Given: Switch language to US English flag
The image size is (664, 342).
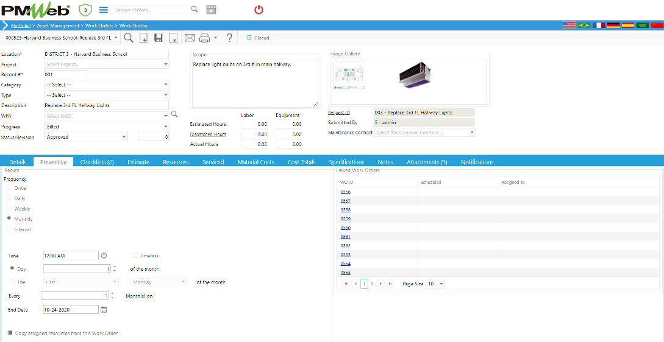Looking at the screenshot, I should pyautogui.click(x=569, y=26).
